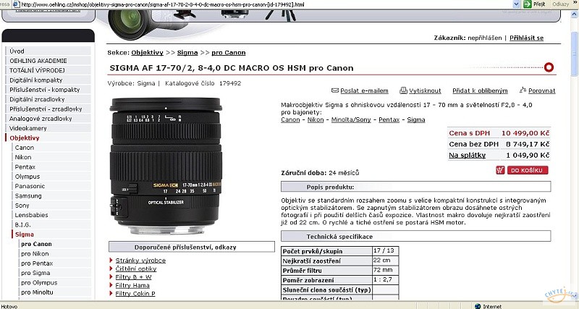Viewport: 579px width, 309px height.
Task: Select Nikon bayonet link in description
Action: tap(316, 119)
